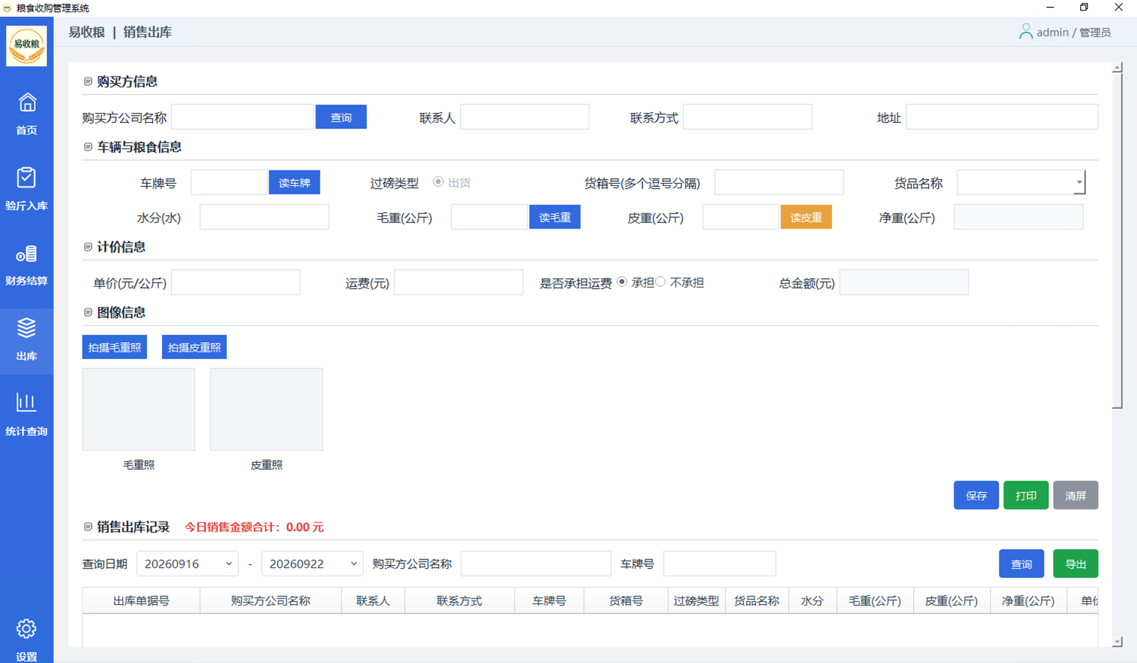This screenshot has height=663, width=1137.
Task: Open the end date 20260922 dropdown
Action: point(313,564)
